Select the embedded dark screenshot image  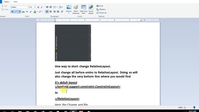(73, 43)
